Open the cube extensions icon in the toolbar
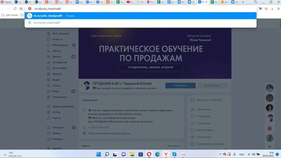Screen dimensions: 281x158 tap(266, 9)
